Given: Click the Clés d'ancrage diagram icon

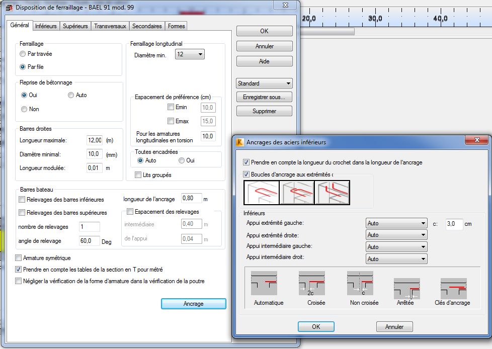Looking at the screenshot, I should pos(453,289).
